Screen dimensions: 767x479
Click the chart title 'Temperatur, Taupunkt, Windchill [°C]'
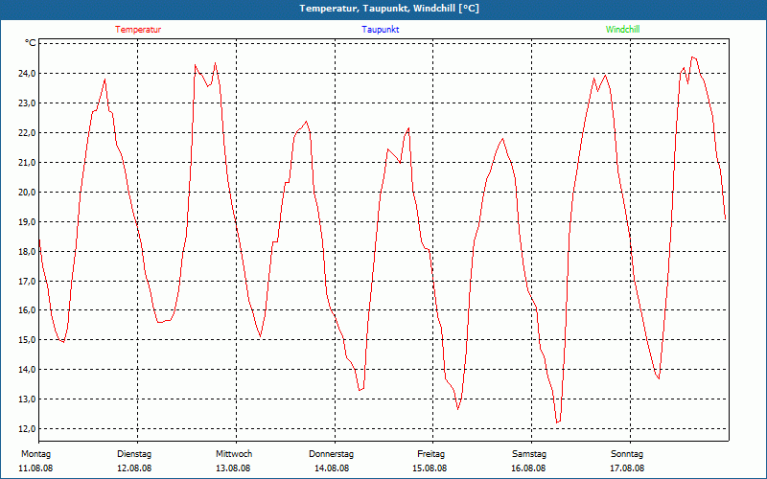pos(389,9)
